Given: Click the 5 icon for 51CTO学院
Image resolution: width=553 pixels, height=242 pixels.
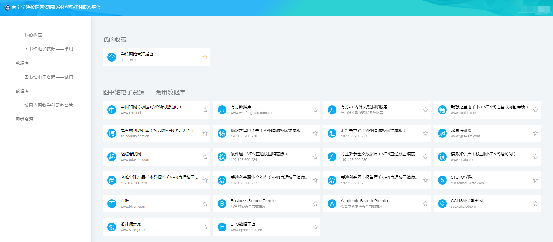Looking at the screenshot, I should (x=442, y=180).
